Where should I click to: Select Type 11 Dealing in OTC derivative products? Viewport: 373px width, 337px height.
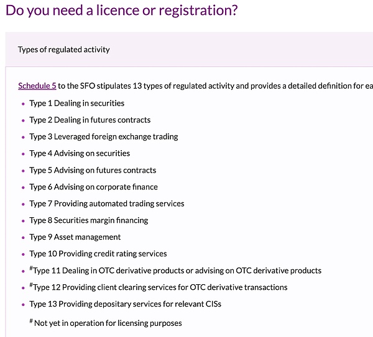(x=177, y=271)
